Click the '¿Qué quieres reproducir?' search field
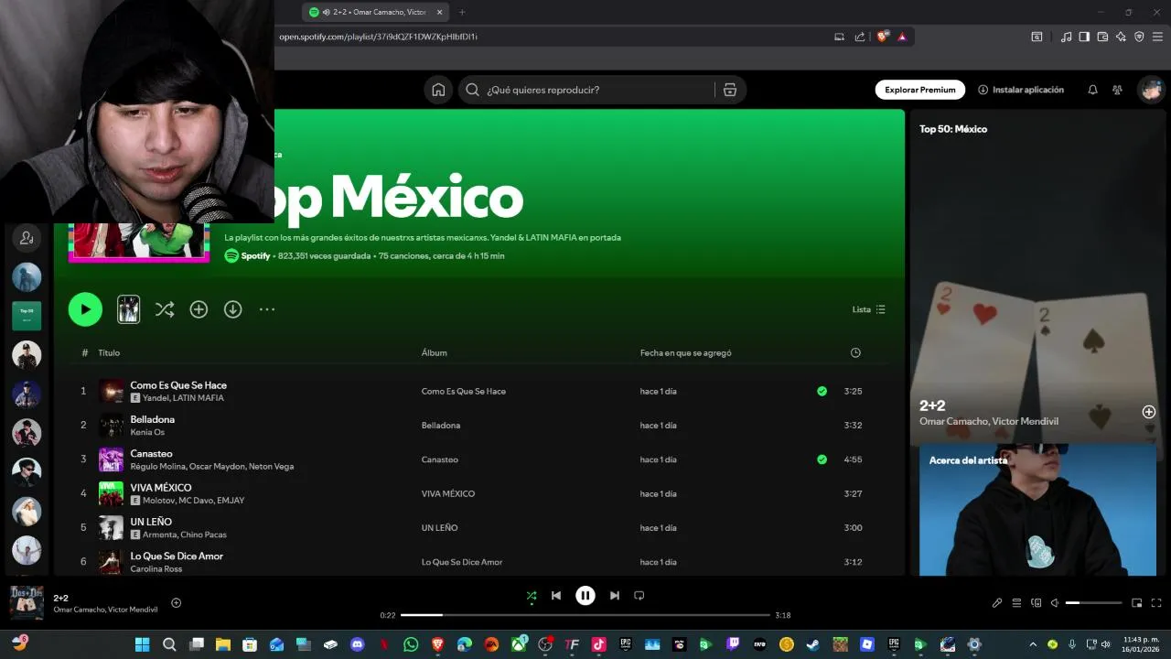This screenshot has width=1171, height=659. click(x=585, y=90)
